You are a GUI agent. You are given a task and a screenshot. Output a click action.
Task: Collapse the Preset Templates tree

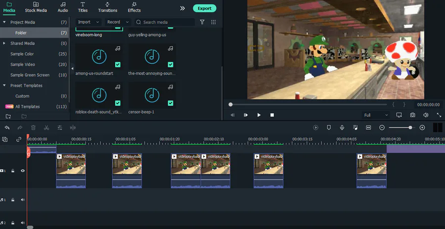[x=4, y=85]
